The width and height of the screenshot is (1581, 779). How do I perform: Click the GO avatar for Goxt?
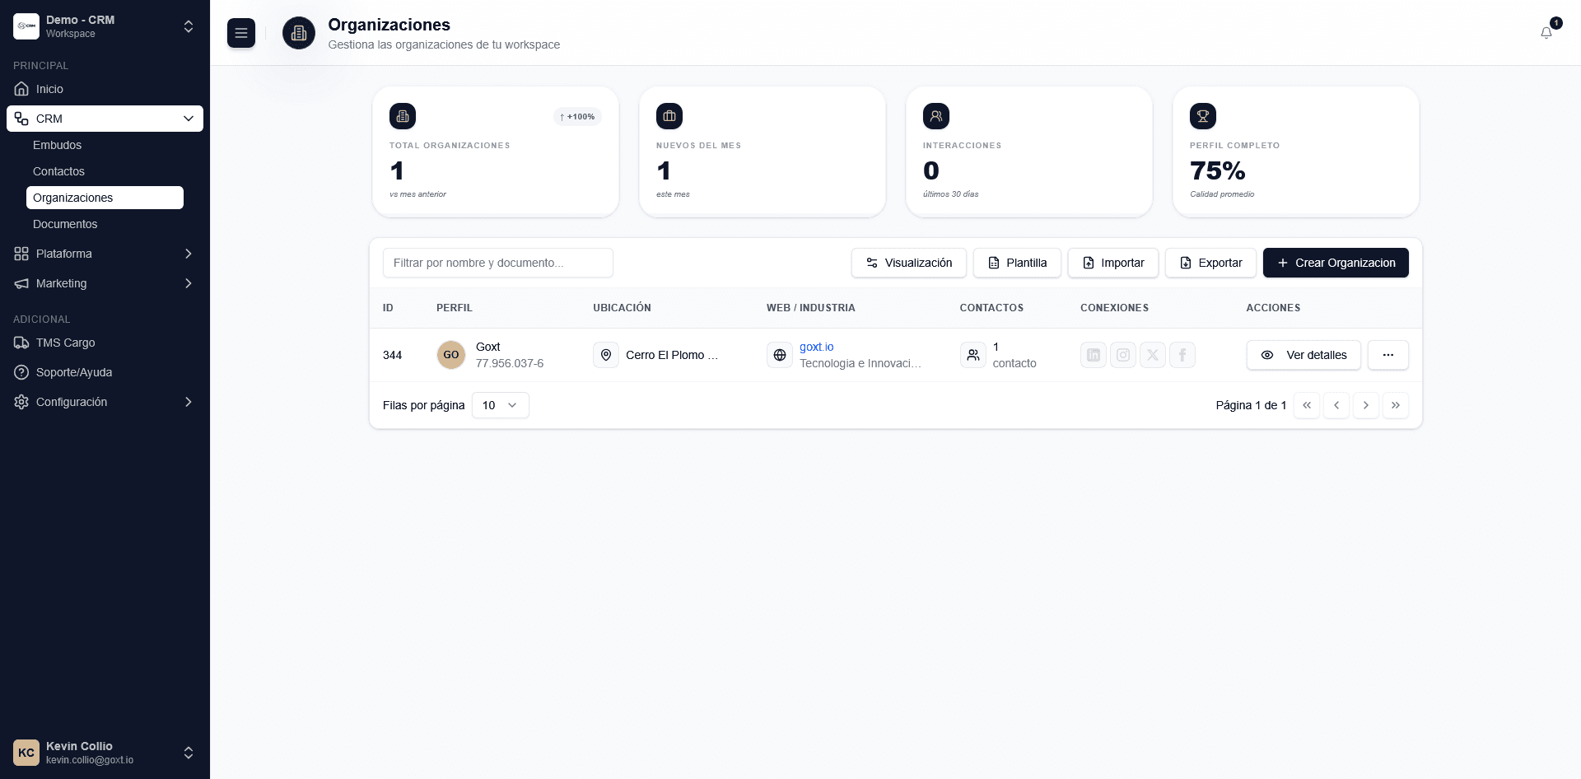click(451, 355)
